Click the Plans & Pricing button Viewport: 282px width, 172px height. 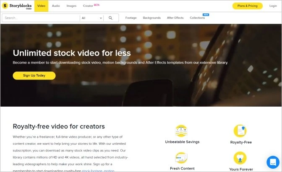[x=248, y=6]
